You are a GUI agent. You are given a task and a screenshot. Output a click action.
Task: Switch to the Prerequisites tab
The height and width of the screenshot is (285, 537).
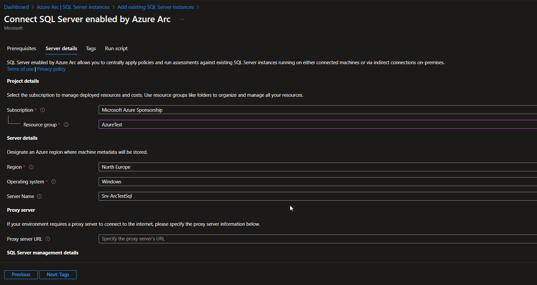coord(21,49)
